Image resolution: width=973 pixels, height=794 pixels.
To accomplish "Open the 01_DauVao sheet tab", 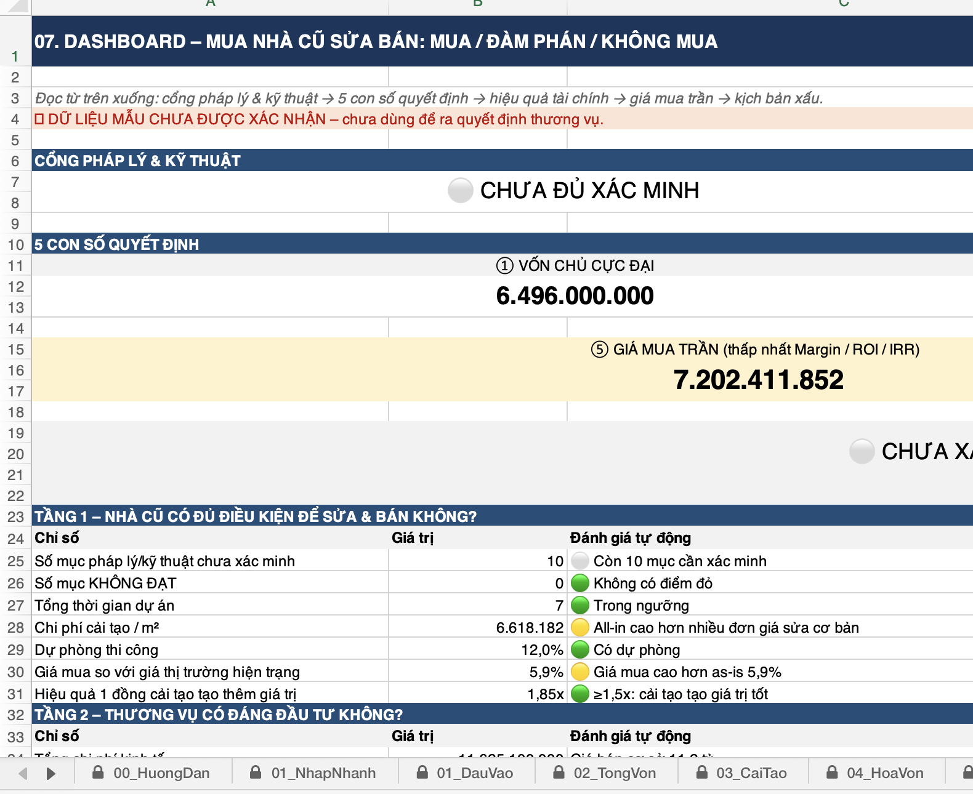I will tap(466, 773).
